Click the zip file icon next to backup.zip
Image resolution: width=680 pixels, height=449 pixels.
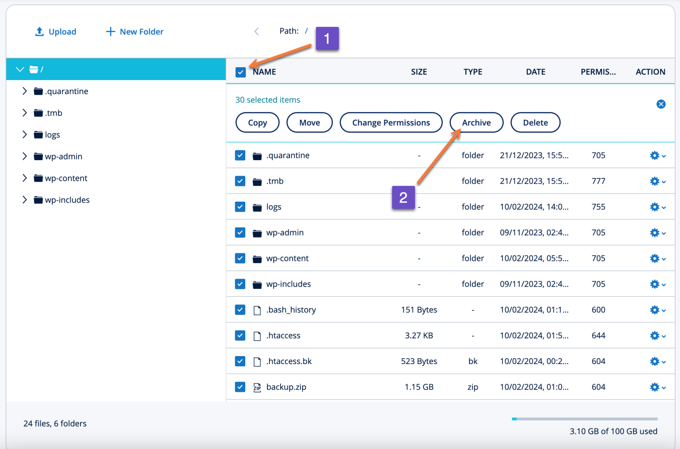pyautogui.click(x=257, y=387)
